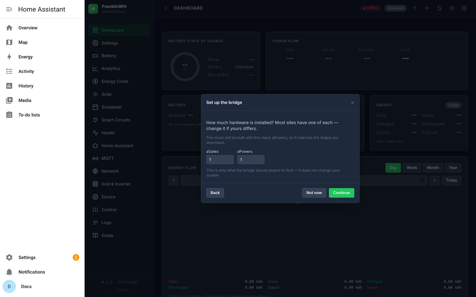Open the Notifications bell icon
The height and width of the screenshot is (297, 476).
[x=9, y=272]
